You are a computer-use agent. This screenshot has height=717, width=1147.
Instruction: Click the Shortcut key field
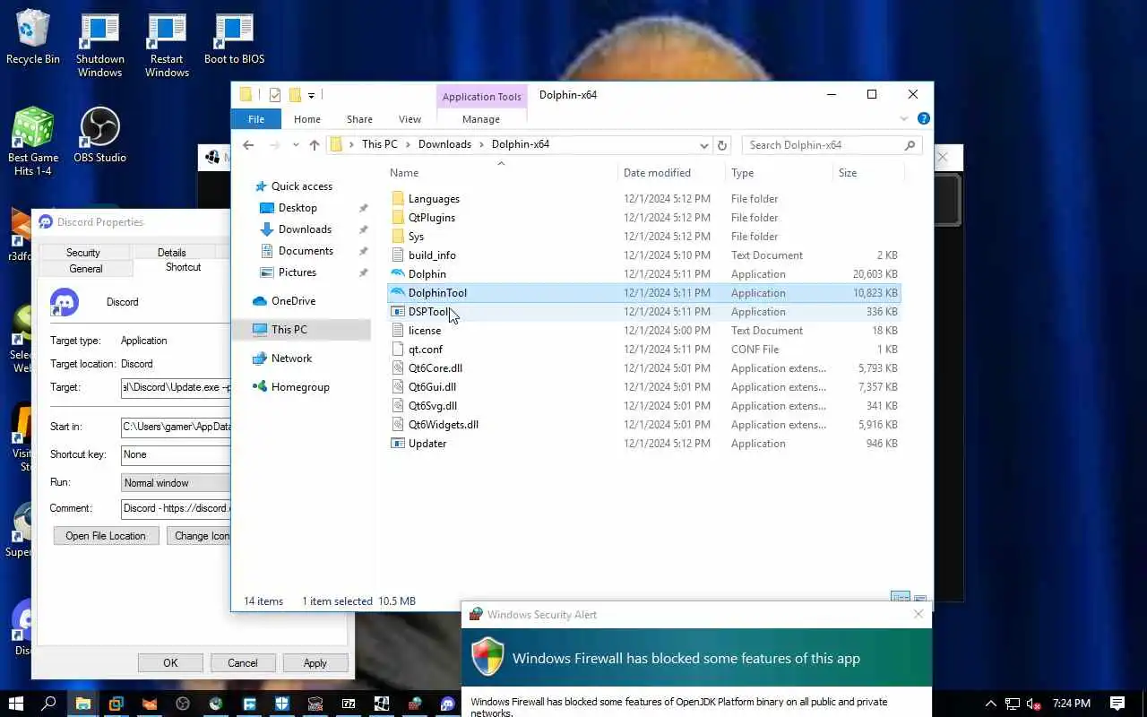[176, 455]
